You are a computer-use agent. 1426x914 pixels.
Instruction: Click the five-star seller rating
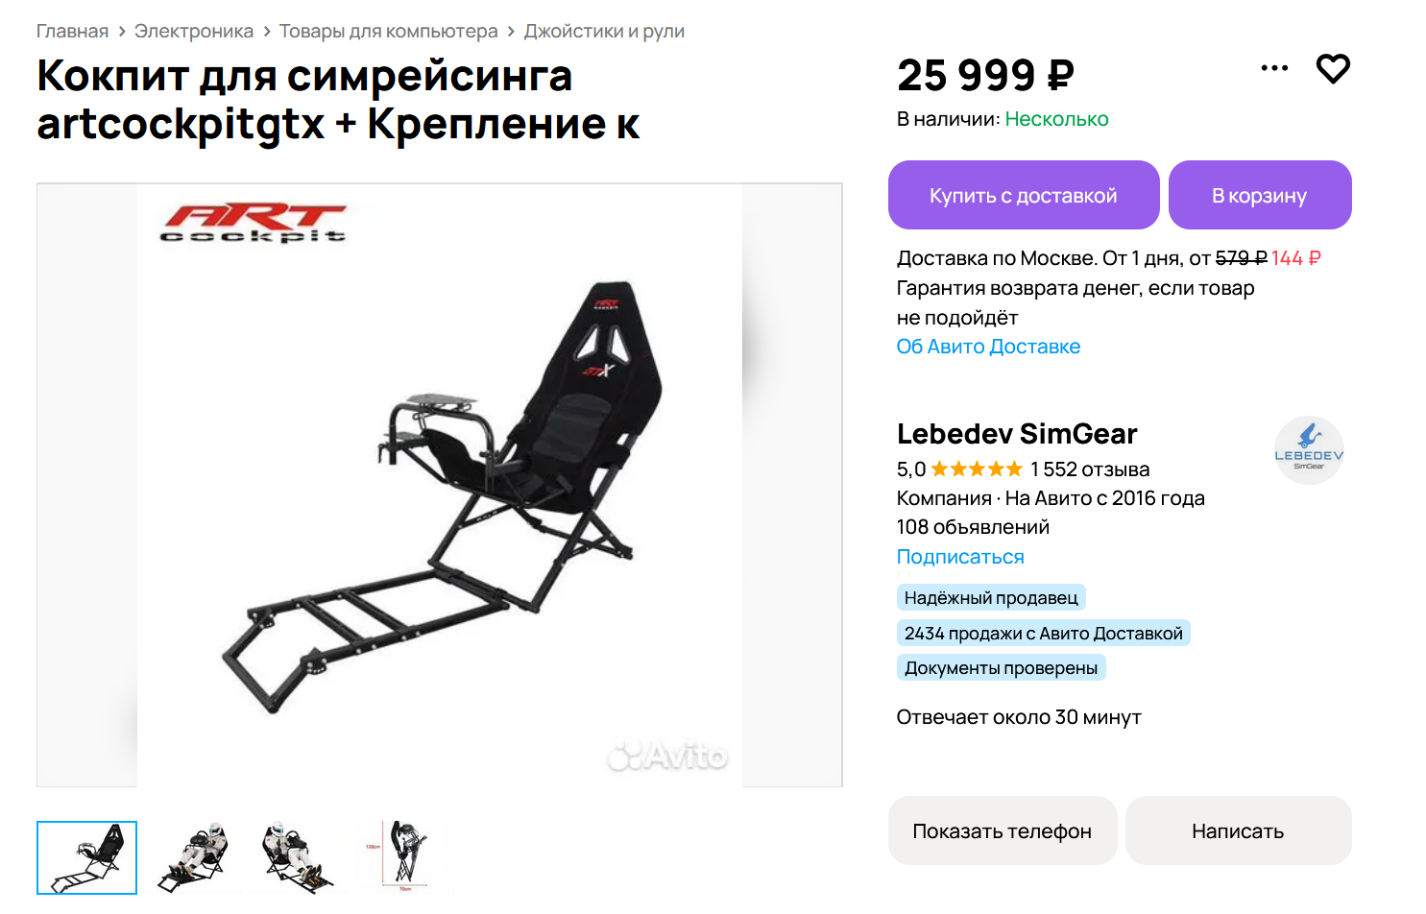point(977,469)
